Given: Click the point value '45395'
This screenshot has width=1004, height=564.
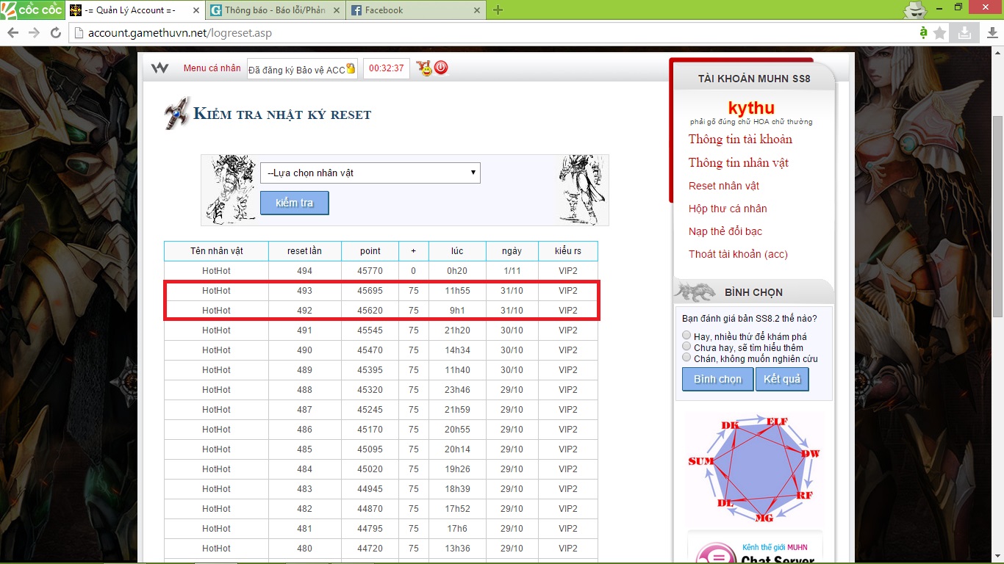Looking at the screenshot, I should click(x=370, y=370).
